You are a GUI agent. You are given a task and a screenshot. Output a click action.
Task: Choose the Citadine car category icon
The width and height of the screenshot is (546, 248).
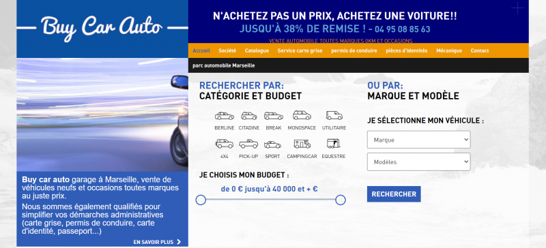248,116
